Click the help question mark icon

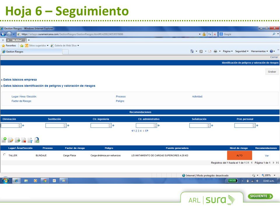click(271, 51)
